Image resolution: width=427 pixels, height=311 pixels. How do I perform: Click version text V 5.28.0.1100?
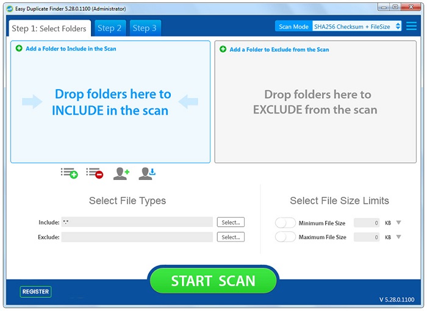pos(396,299)
